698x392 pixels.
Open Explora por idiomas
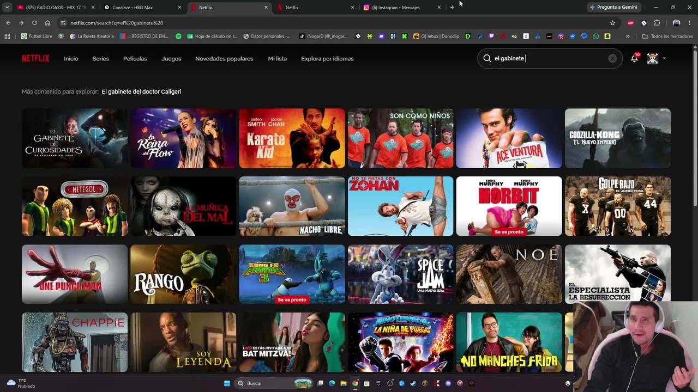pyautogui.click(x=327, y=58)
